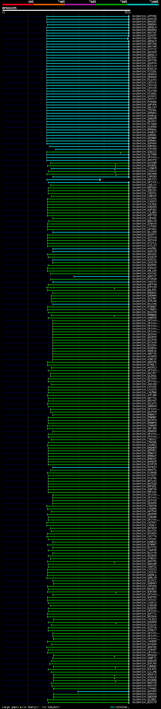Open hit UniRef100_A8JH48
Viewport: 161px width, 709px height.
click(x=144, y=174)
